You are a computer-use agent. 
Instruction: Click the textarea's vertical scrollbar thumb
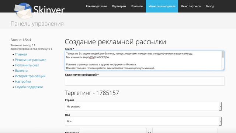[223, 55]
